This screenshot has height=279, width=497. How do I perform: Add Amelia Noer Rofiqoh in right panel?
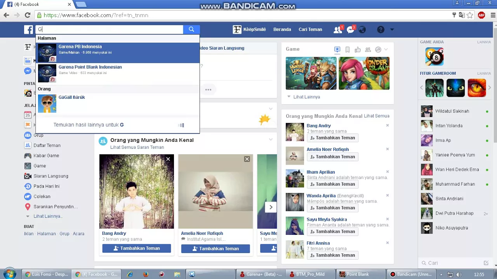[x=332, y=157]
